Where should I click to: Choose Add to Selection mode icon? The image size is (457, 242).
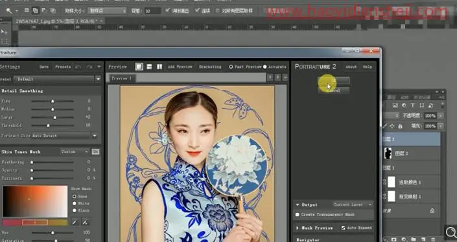[x=35, y=10]
